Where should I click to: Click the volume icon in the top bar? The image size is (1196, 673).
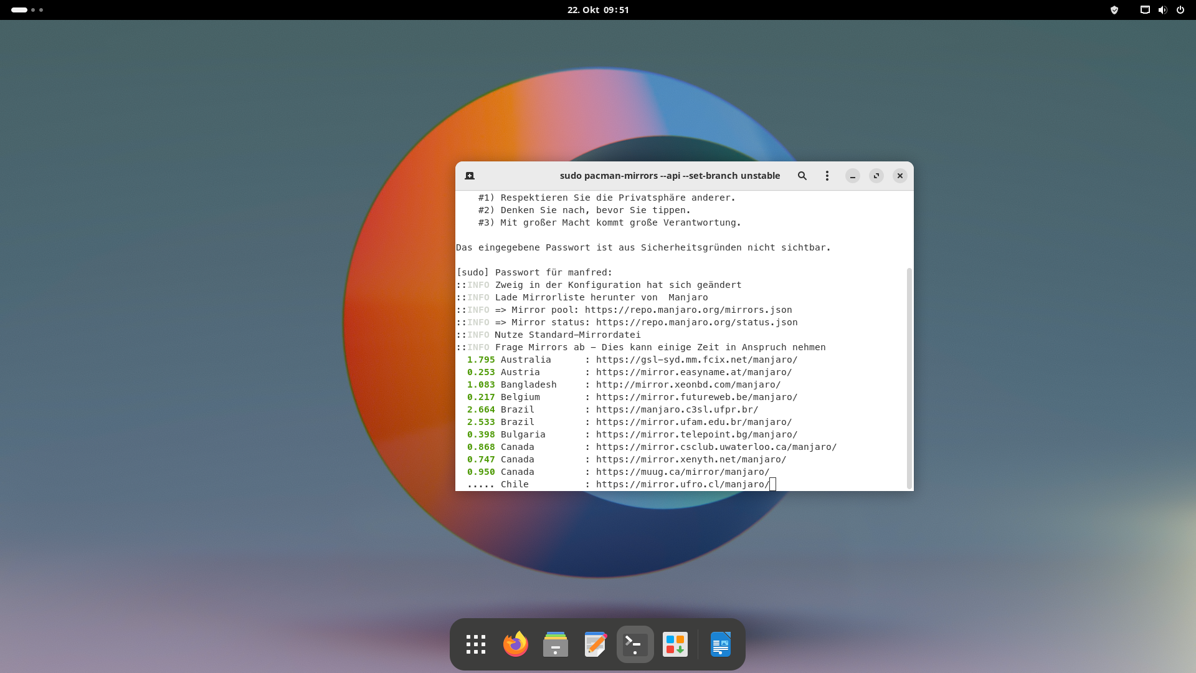pos(1162,10)
